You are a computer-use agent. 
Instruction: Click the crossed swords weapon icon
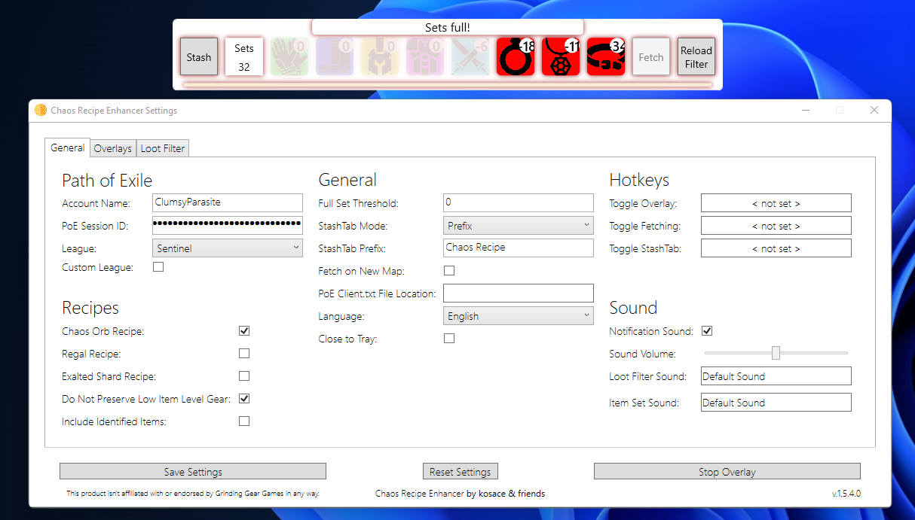coord(470,56)
